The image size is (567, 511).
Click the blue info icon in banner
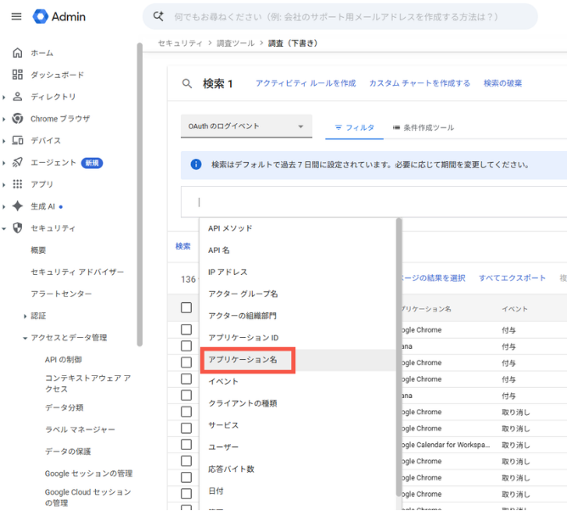[x=196, y=165]
